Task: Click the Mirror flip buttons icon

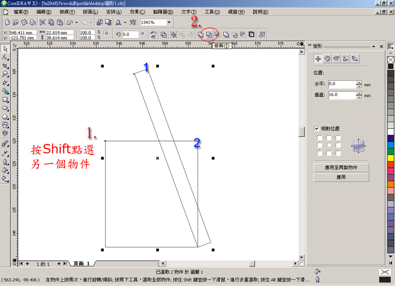Action: point(153,35)
